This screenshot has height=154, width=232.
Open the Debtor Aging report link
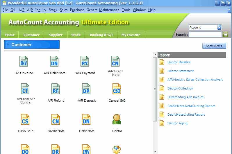177,123
